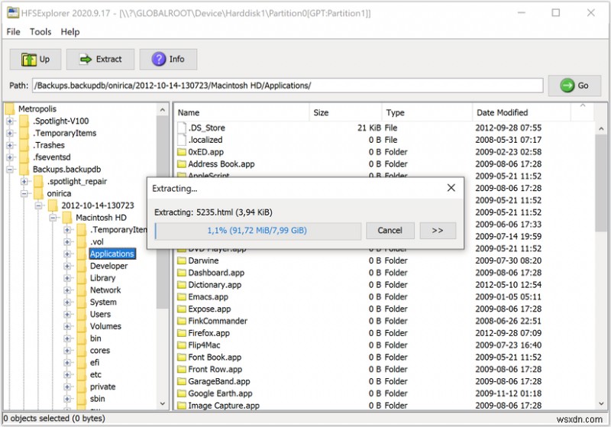611x427 pixels.
Task: Click the Image Capture.app folder icon
Action: (x=182, y=406)
